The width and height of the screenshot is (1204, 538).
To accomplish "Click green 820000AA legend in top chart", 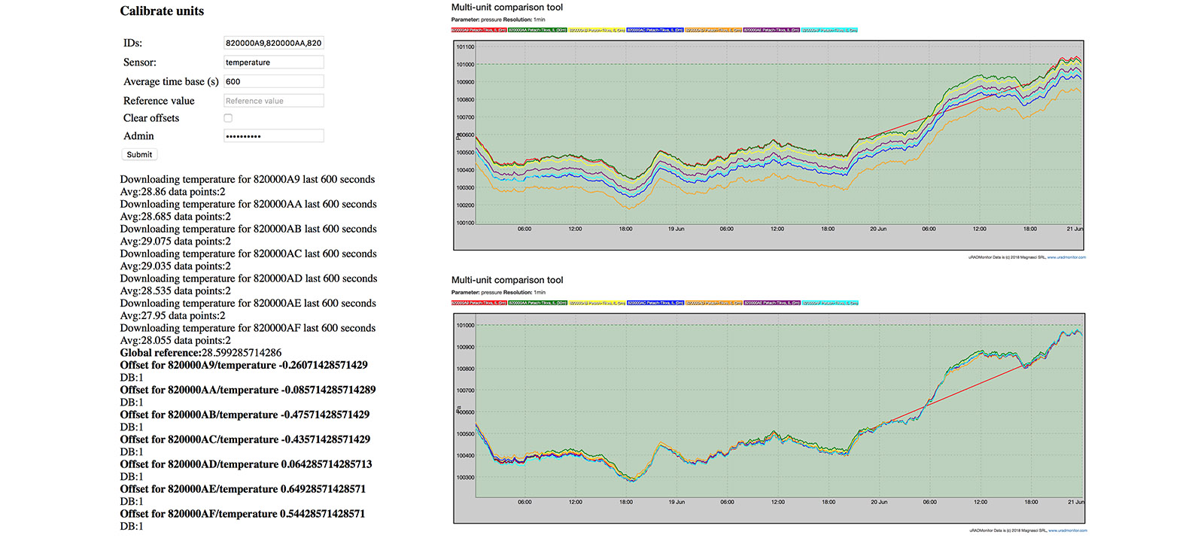I will pyautogui.click(x=537, y=30).
